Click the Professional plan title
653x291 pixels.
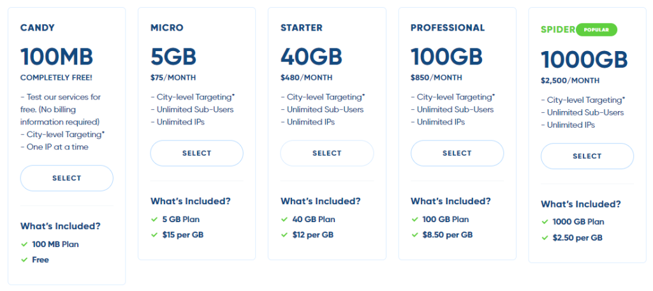tap(447, 28)
